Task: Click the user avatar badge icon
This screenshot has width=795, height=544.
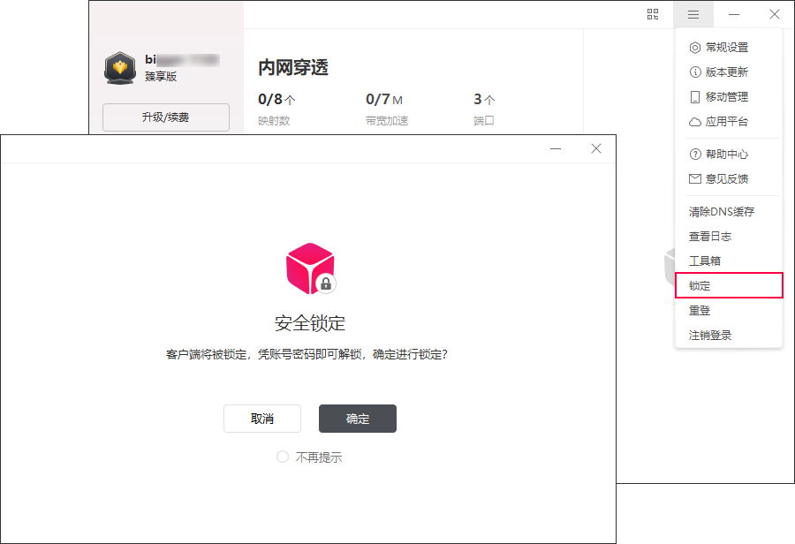Action: (x=119, y=68)
